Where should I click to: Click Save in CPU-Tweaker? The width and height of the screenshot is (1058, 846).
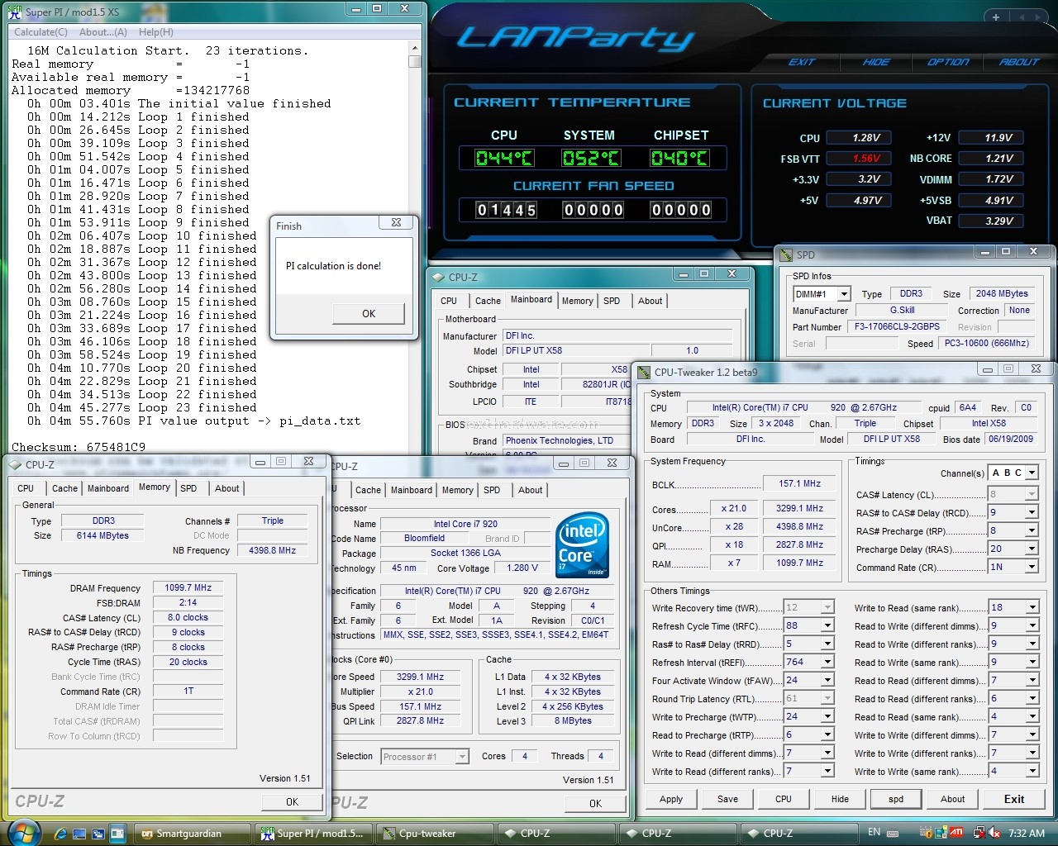click(x=727, y=799)
